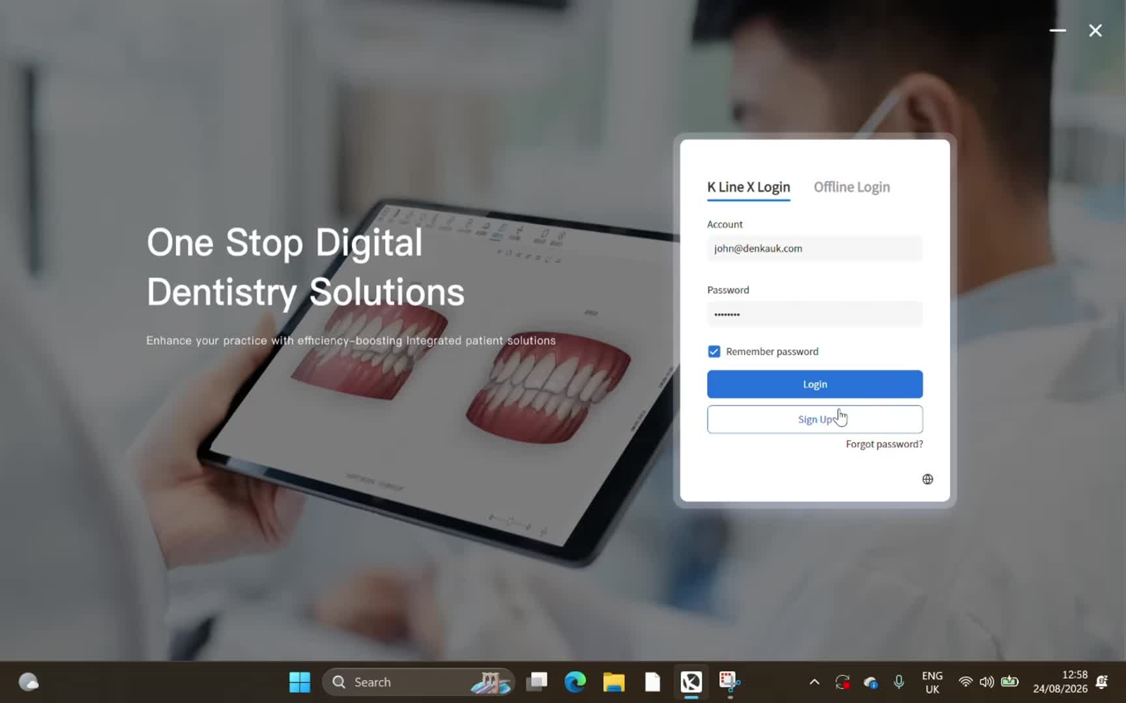The width and height of the screenshot is (1126, 703).
Task: Open the white document app on taskbar
Action: [652, 682]
